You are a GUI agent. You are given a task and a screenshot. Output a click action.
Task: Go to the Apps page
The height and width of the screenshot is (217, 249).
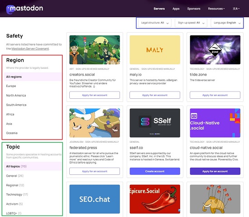point(176,9)
